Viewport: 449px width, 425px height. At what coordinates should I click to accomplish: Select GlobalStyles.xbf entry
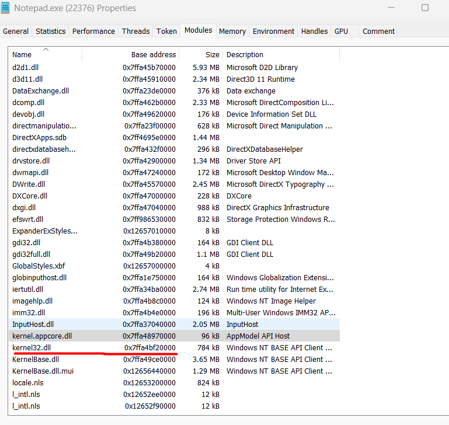(175, 266)
